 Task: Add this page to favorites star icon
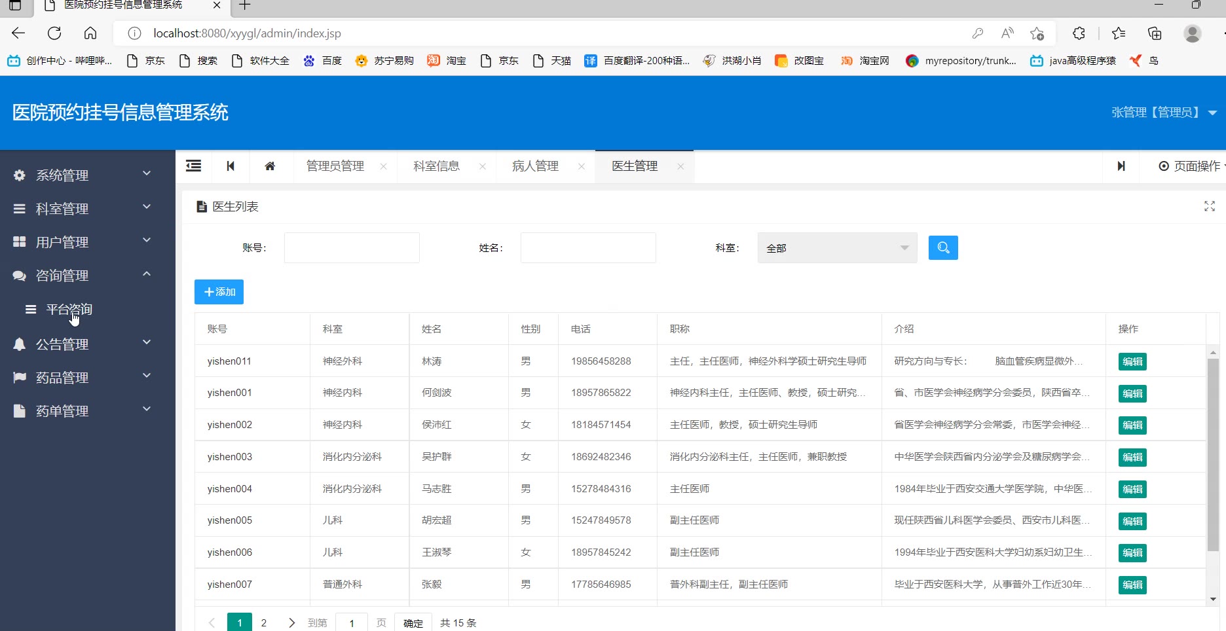point(1037,33)
